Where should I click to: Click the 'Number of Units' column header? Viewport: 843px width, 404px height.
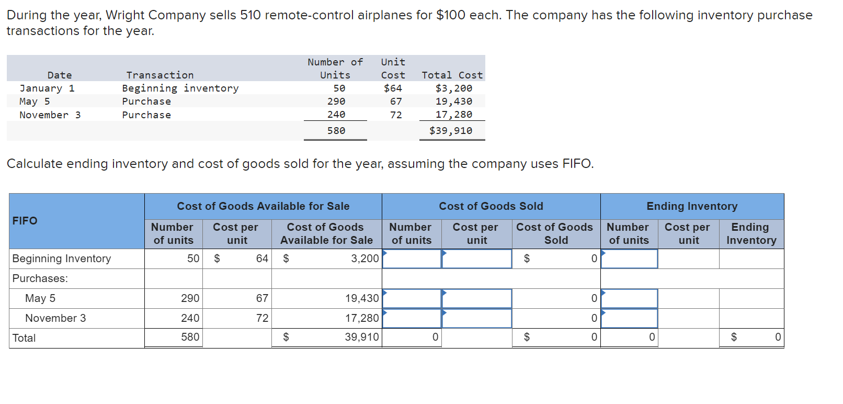335,69
